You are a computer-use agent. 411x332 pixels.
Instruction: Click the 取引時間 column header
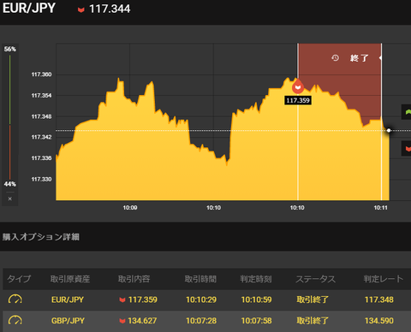point(200,279)
